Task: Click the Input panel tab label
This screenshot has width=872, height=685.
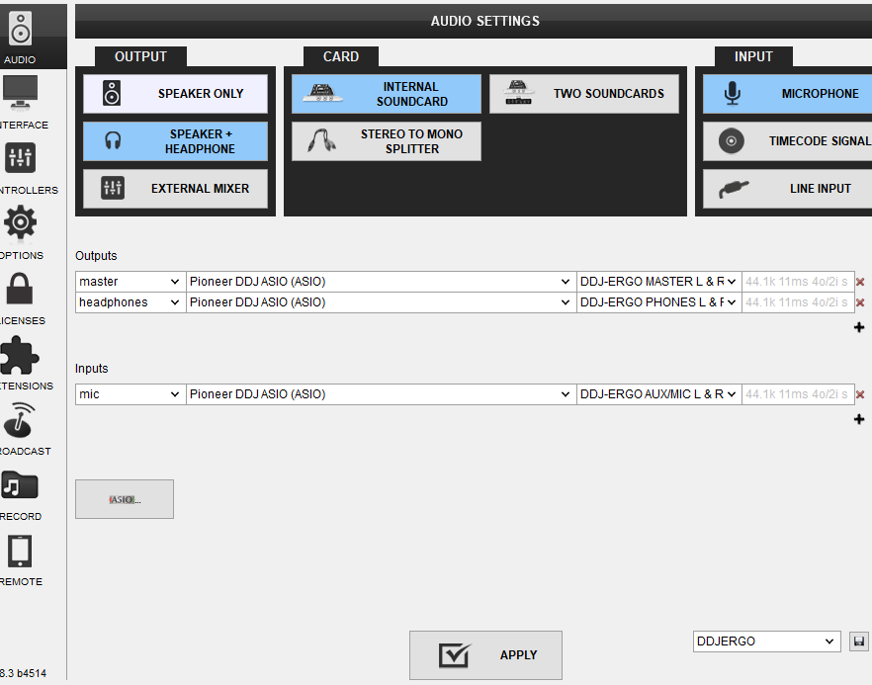Action: tap(753, 56)
